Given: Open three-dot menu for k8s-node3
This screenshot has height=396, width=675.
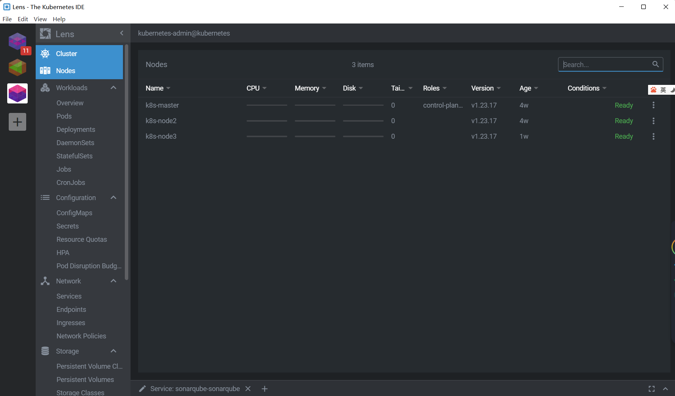Looking at the screenshot, I should pos(653,136).
